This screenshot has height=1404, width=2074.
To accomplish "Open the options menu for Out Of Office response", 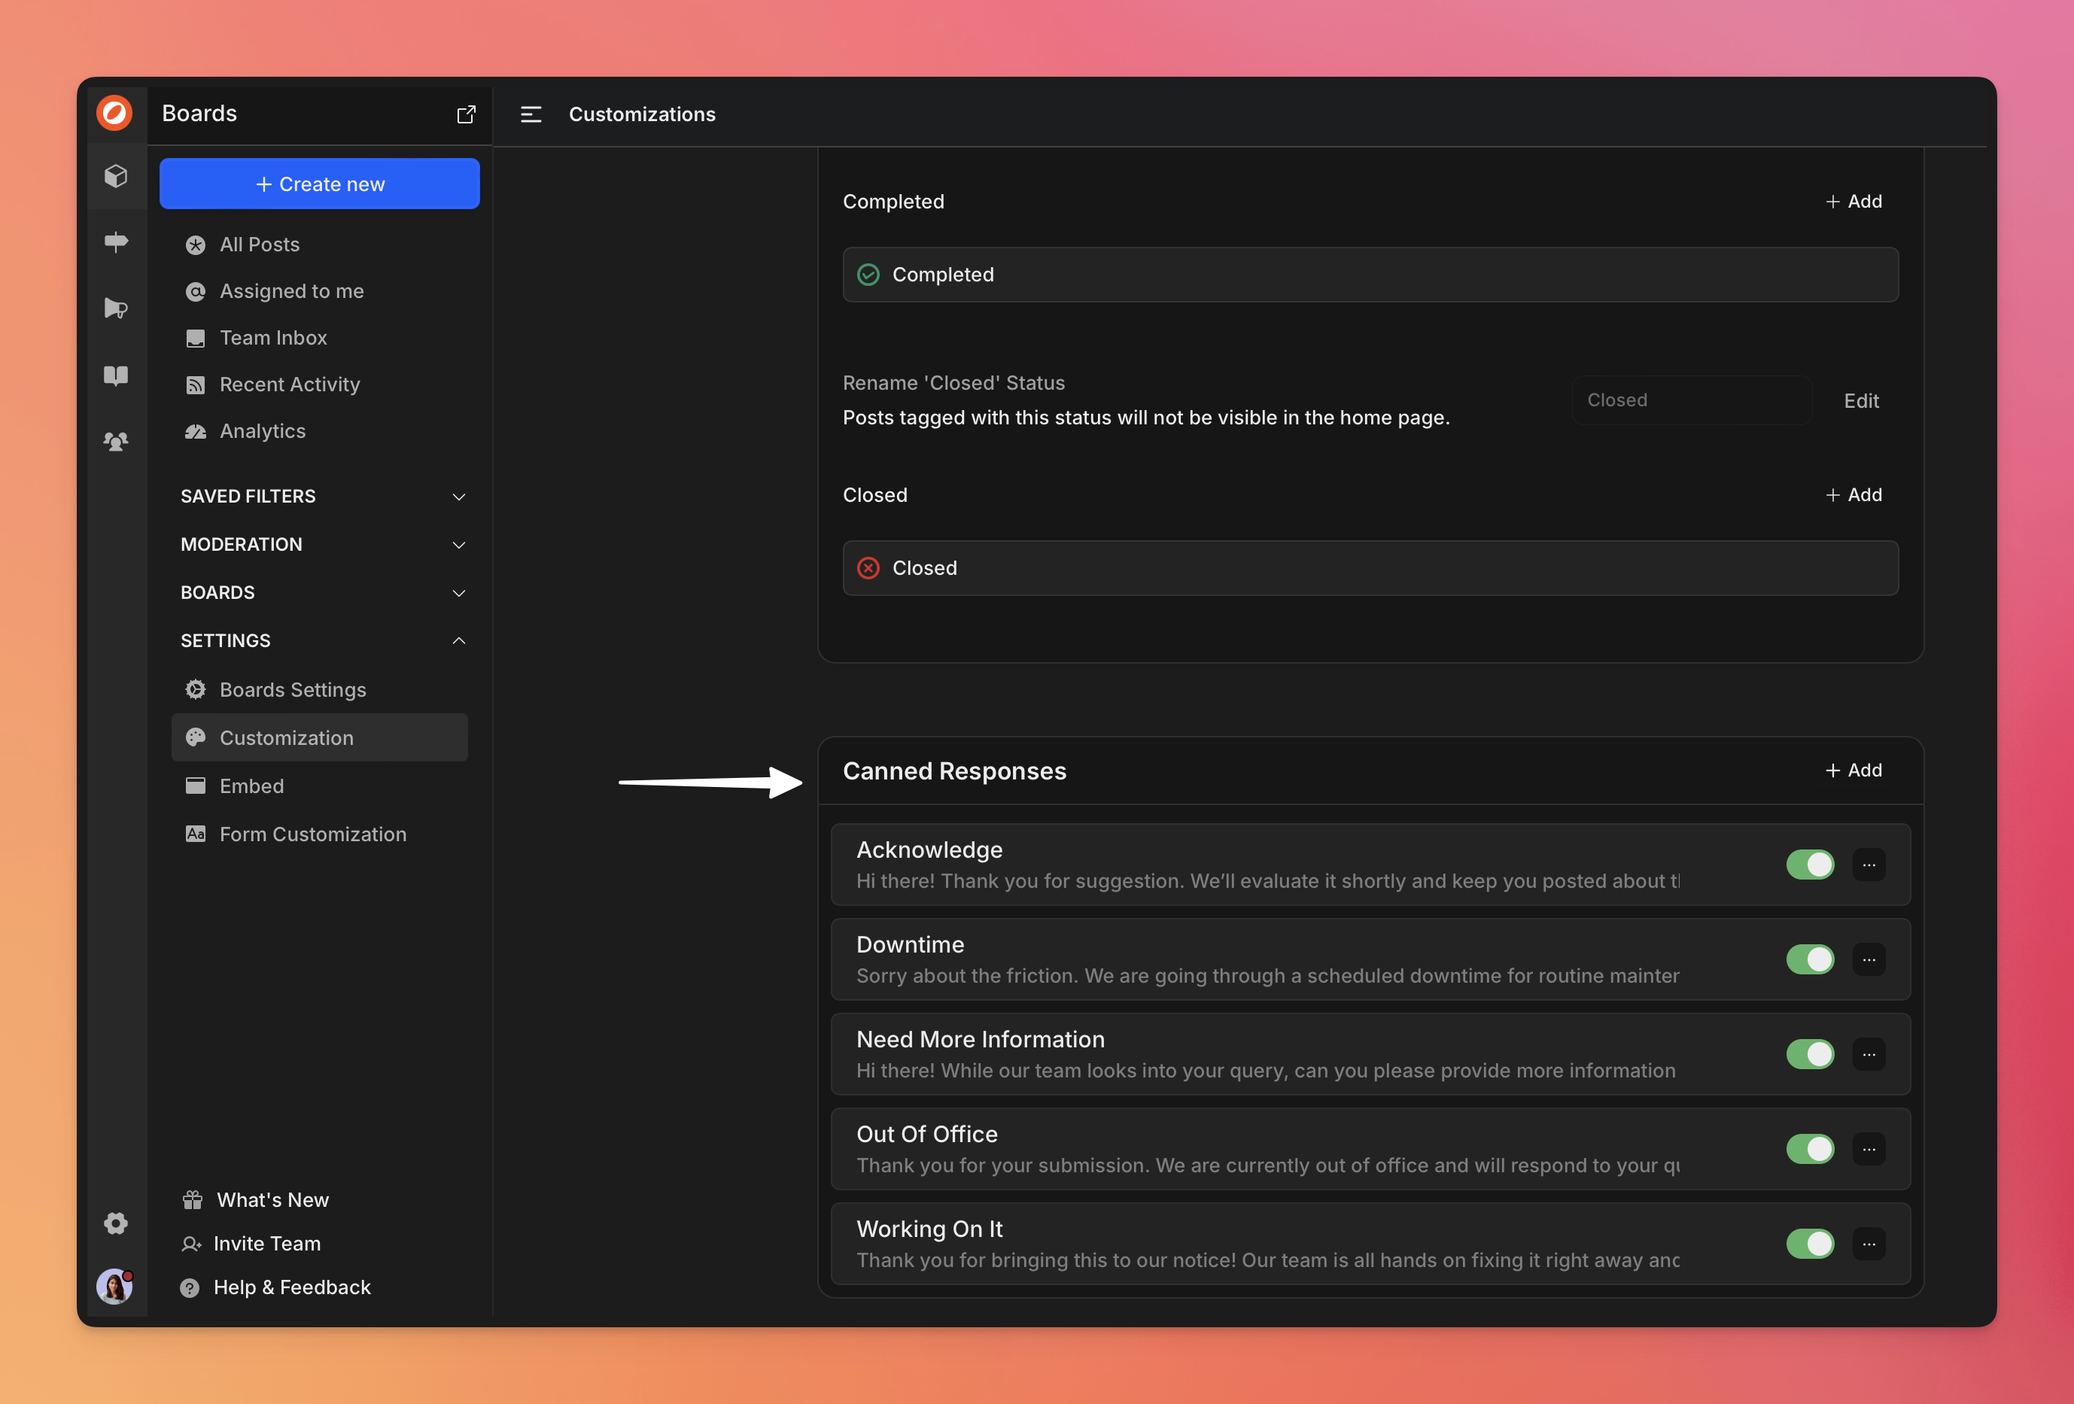I will point(1869,1149).
